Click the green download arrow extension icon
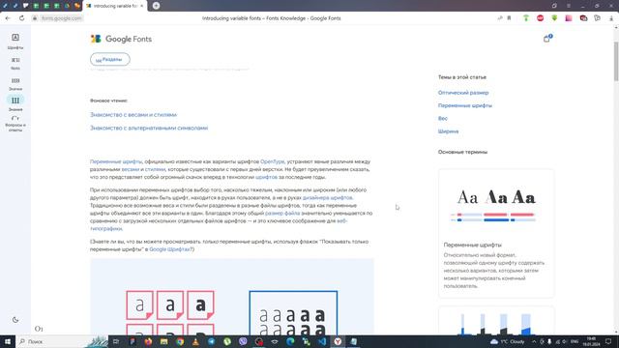Image resolution: width=619 pixels, height=348 pixels. (554, 18)
